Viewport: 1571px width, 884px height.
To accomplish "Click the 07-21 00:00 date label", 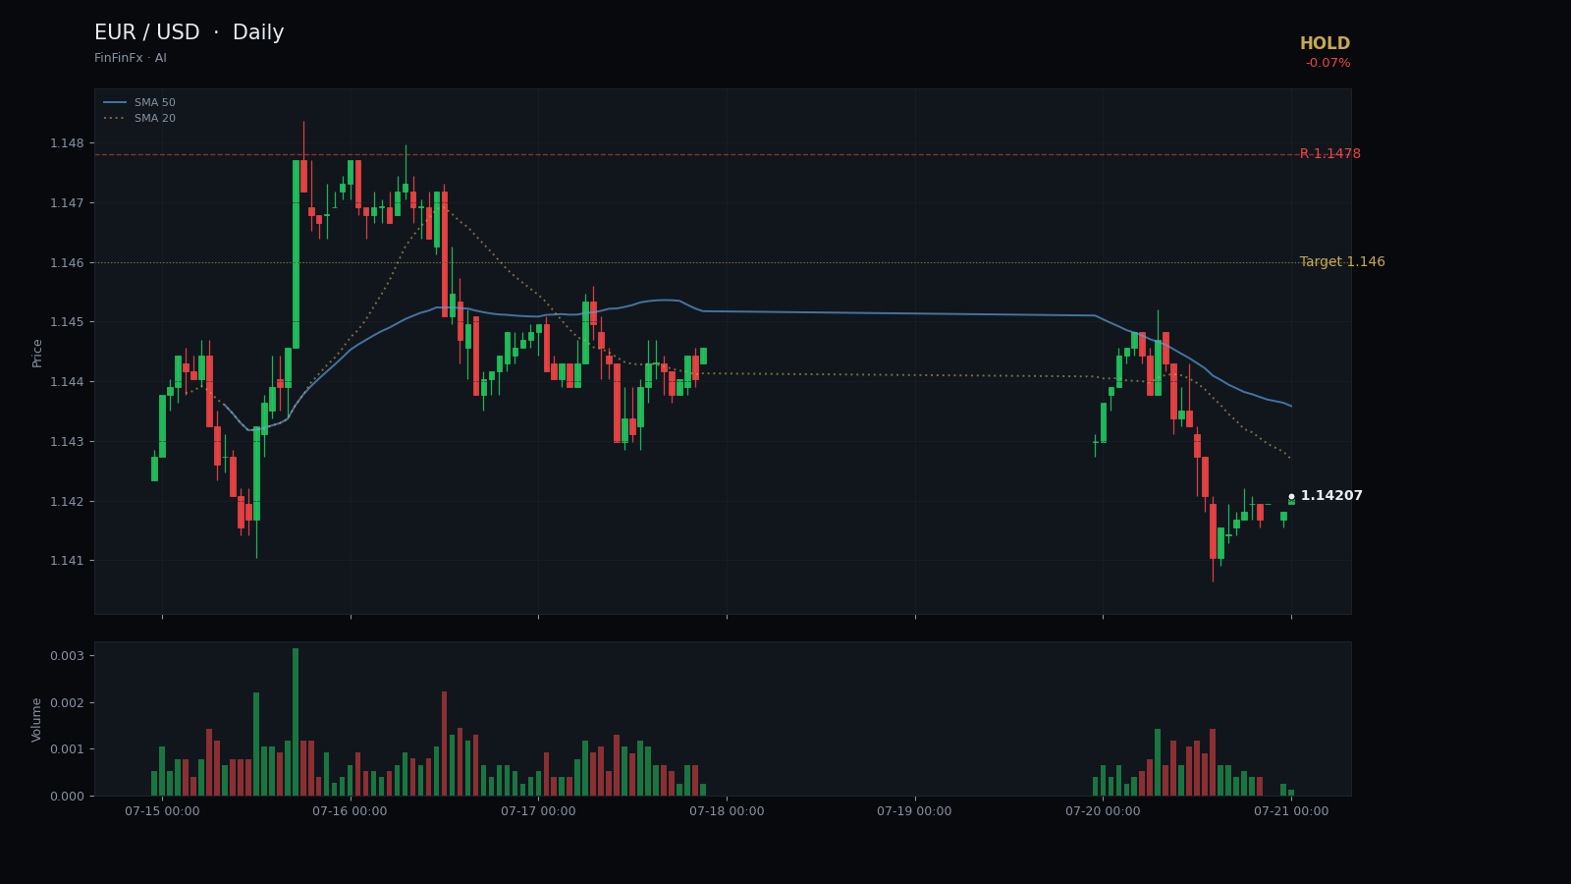I will pos(1291,811).
